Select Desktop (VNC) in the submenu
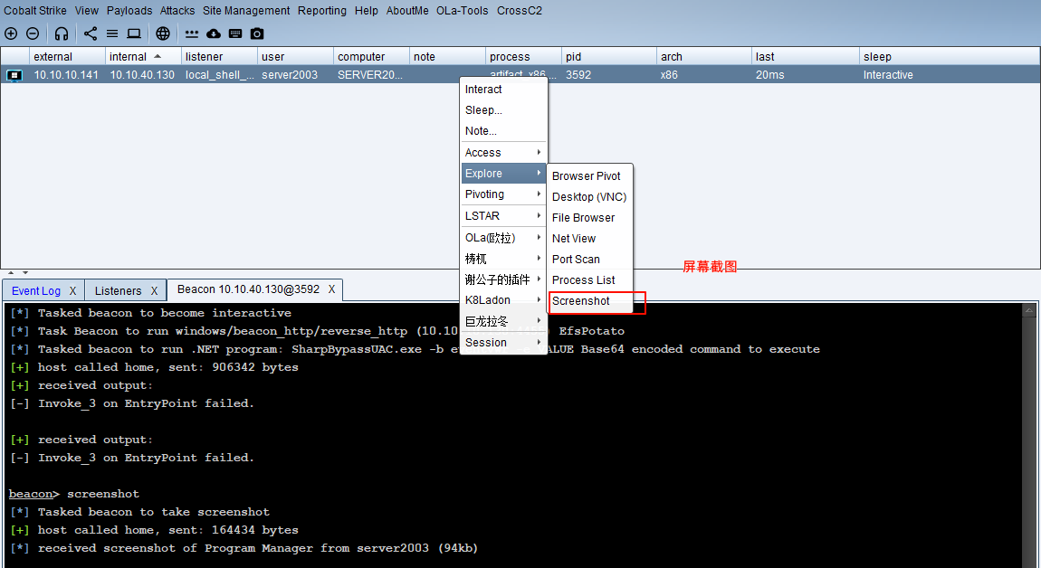The height and width of the screenshot is (568, 1041). pyautogui.click(x=590, y=197)
